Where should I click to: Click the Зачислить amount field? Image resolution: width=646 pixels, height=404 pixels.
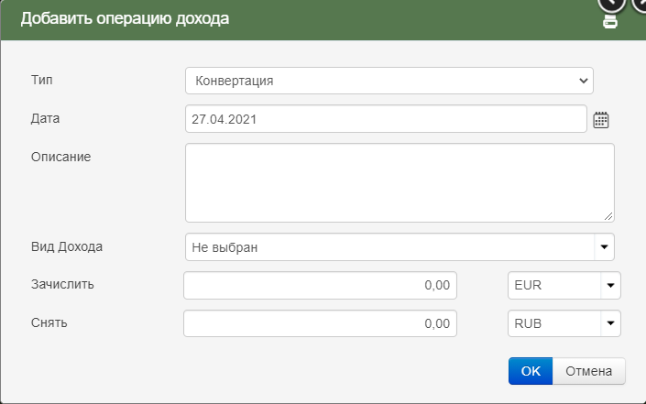(320, 286)
